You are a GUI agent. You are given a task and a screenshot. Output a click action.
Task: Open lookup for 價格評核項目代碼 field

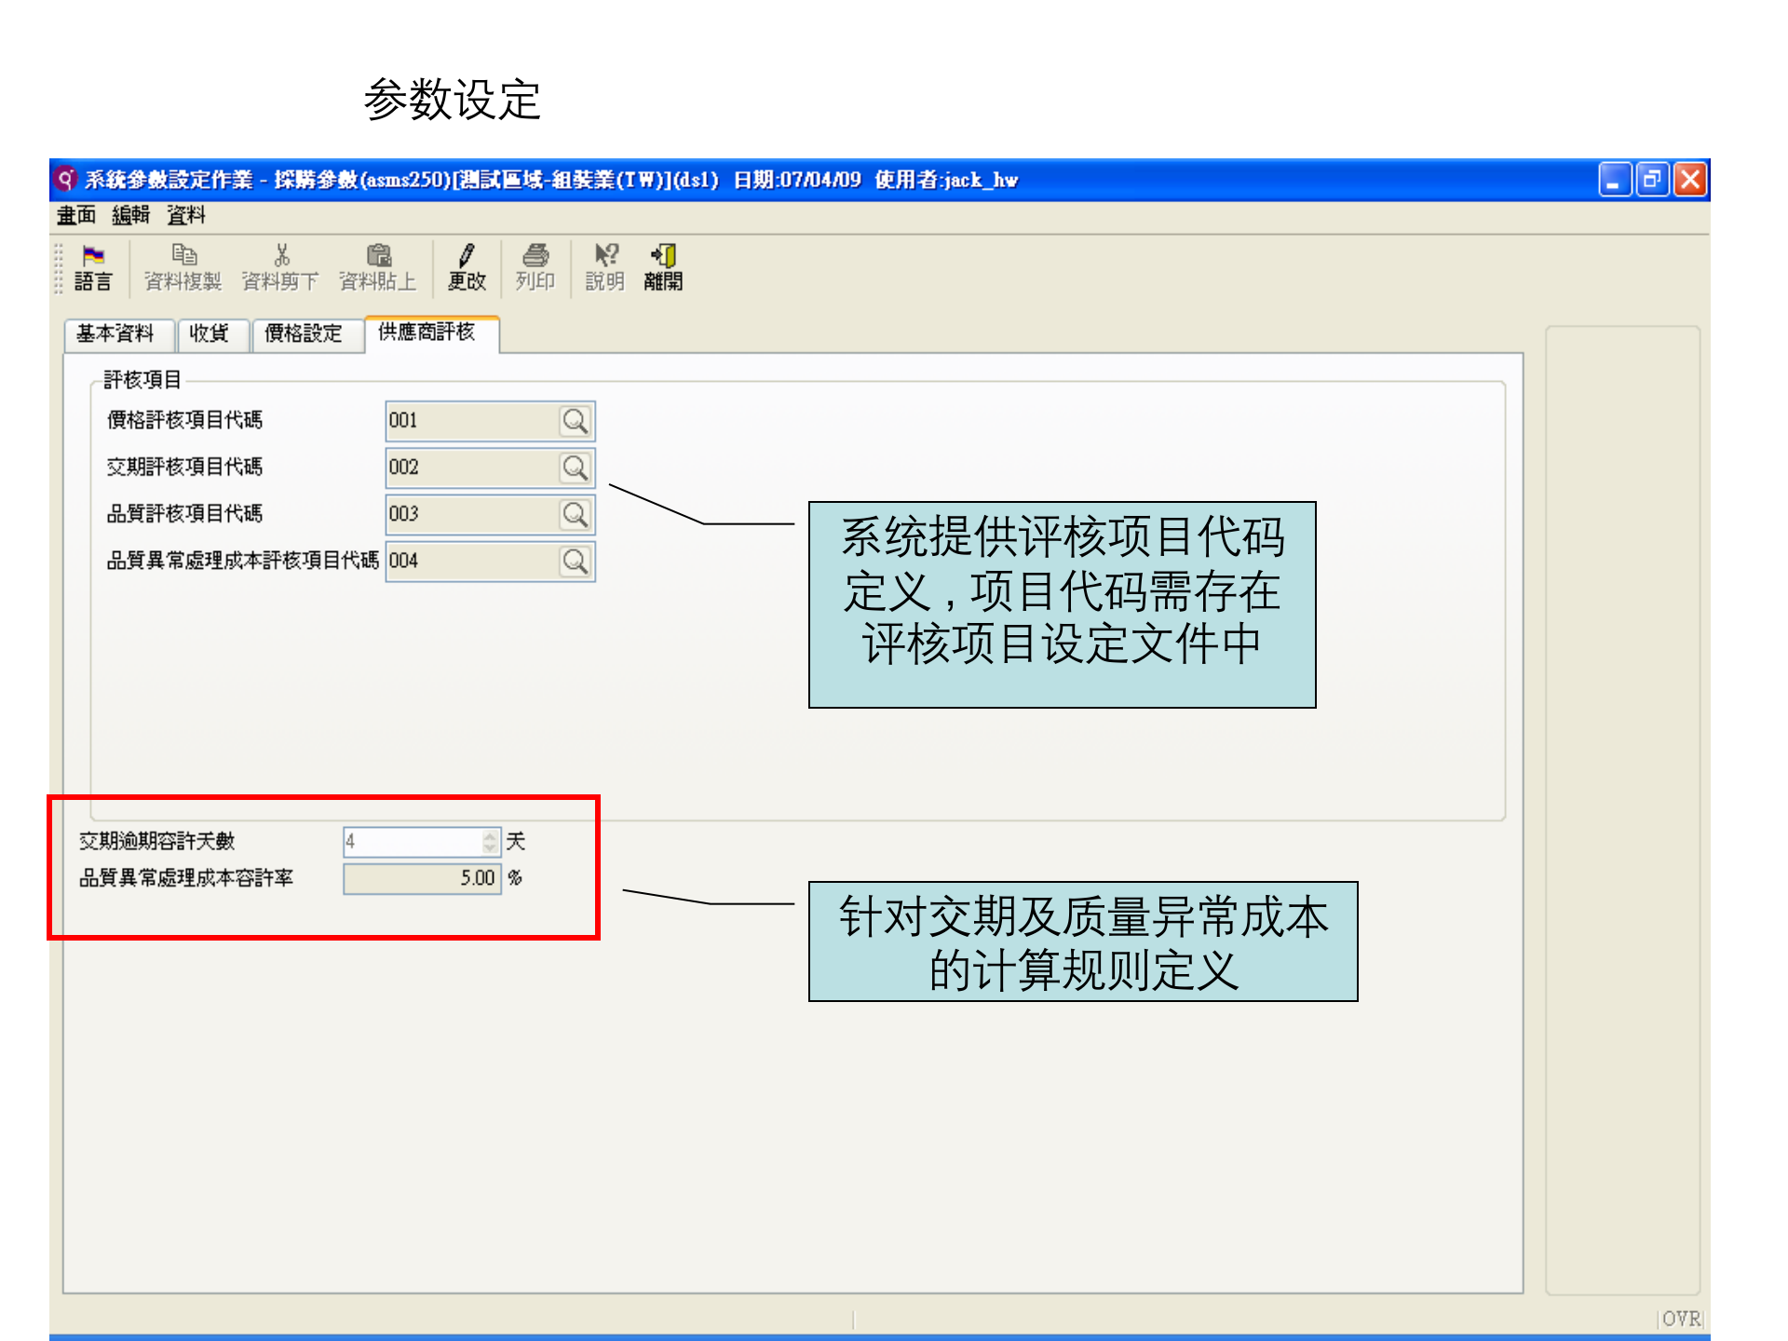576,421
